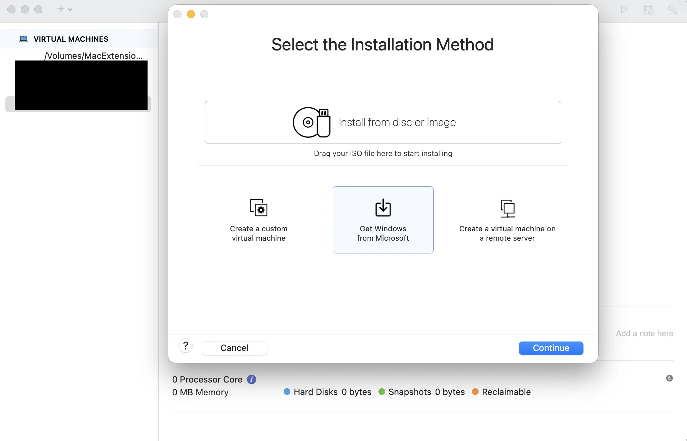Click the reclaim refresh icon near disk stats
This screenshot has height=441, width=687.
coord(670,378)
